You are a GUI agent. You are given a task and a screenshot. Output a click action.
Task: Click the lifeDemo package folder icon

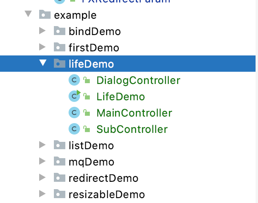pyautogui.click(x=60, y=64)
